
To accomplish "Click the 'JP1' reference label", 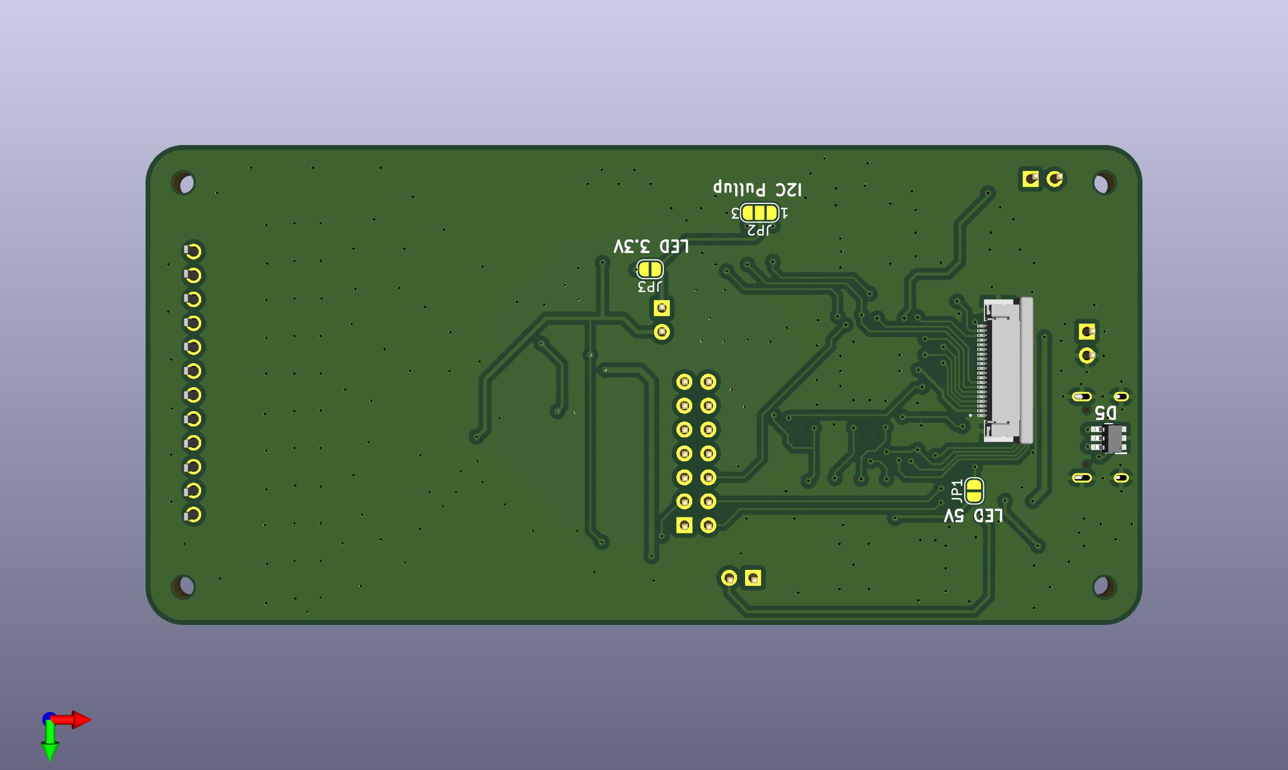I will tap(957, 491).
